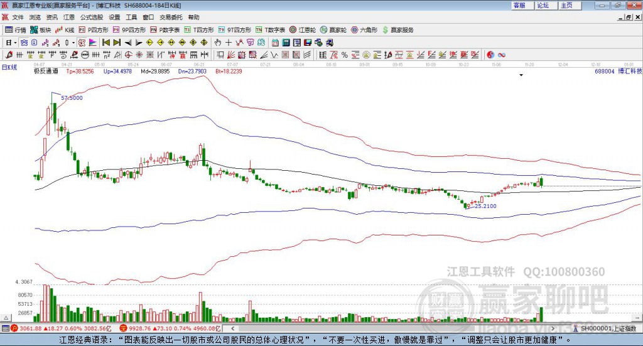
Task: Open the P数字表 tool
Action: point(165,30)
